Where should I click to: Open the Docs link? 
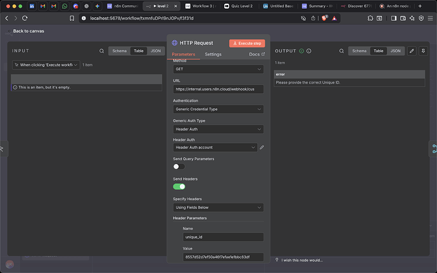click(x=256, y=54)
